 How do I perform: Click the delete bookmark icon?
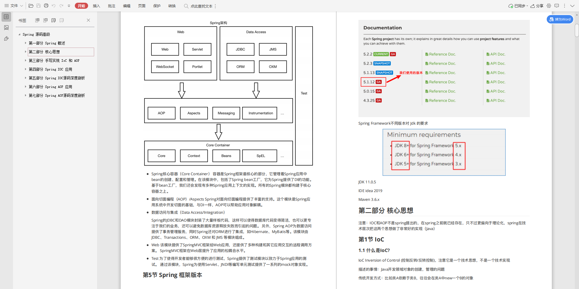tap(62, 20)
